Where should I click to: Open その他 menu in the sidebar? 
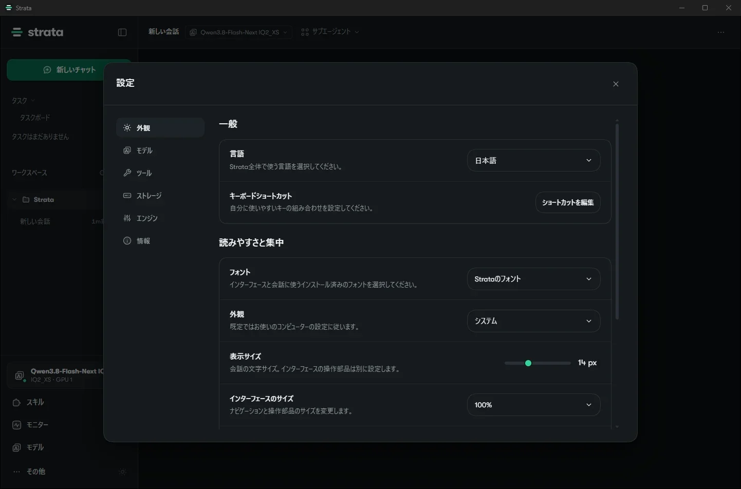[x=29, y=471]
